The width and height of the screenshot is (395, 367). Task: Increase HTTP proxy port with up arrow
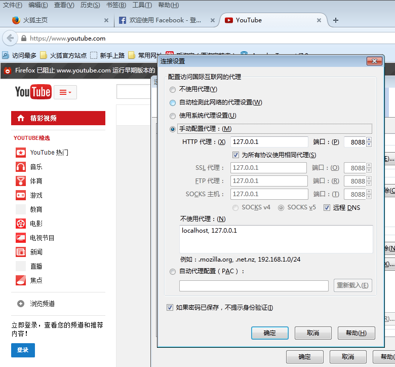[369, 139]
